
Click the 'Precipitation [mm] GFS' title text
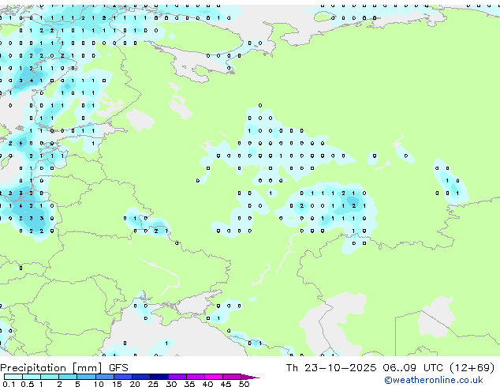[x=64, y=368]
